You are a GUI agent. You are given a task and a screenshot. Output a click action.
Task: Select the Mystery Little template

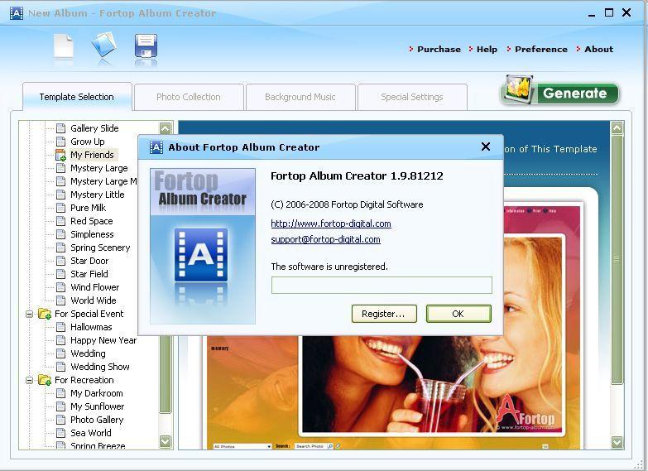coord(97,195)
